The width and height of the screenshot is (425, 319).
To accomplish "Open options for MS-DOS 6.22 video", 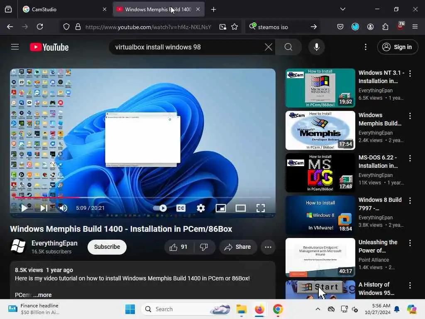I will [x=410, y=158].
